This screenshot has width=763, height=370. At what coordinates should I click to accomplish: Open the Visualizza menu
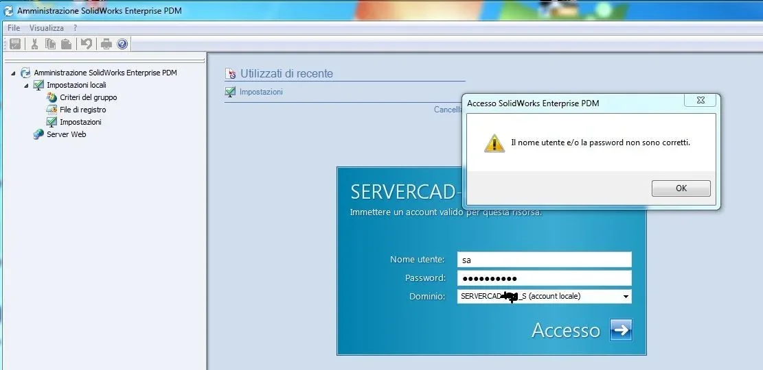point(46,28)
